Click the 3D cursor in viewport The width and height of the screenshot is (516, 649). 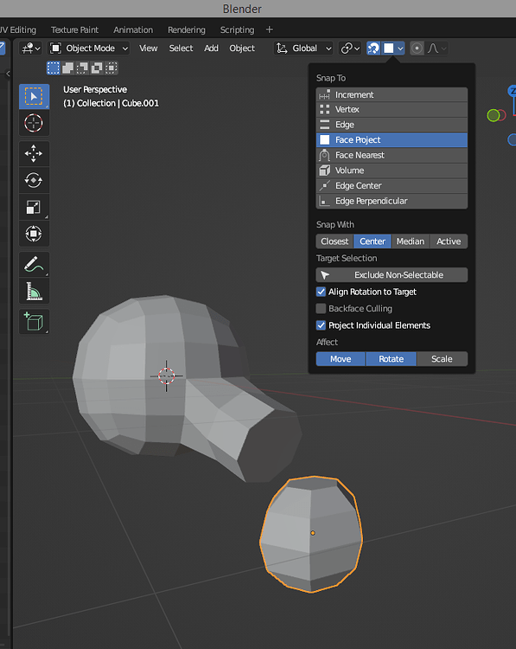pyautogui.click(x=167, y=376)
